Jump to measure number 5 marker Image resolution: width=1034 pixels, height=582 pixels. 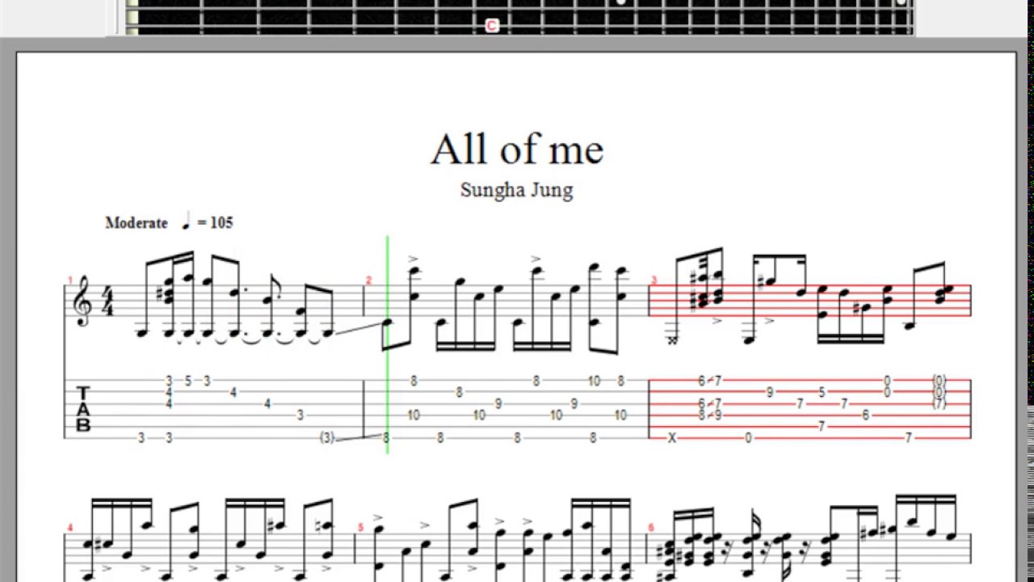(361, 528)
